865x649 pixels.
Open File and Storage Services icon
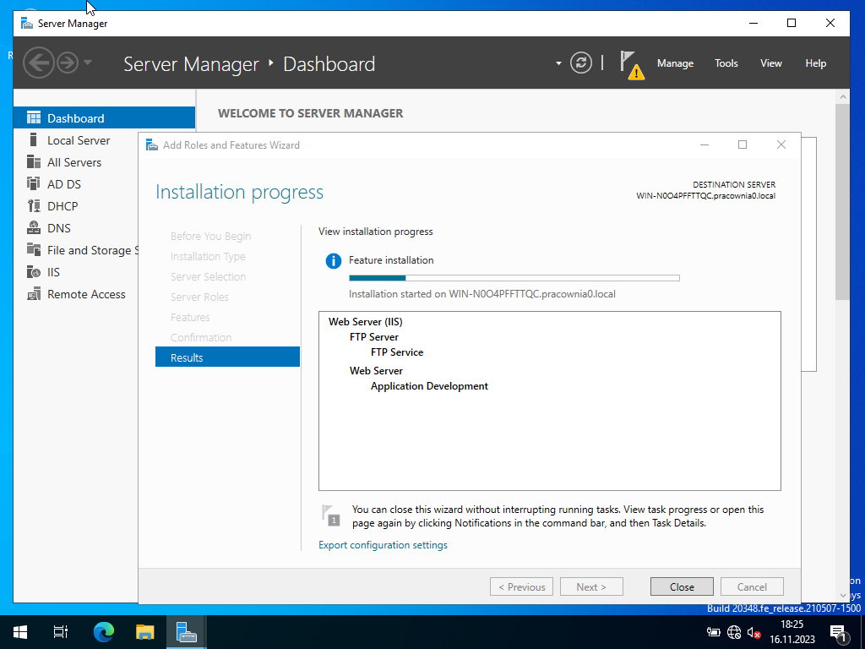(34, 249)
